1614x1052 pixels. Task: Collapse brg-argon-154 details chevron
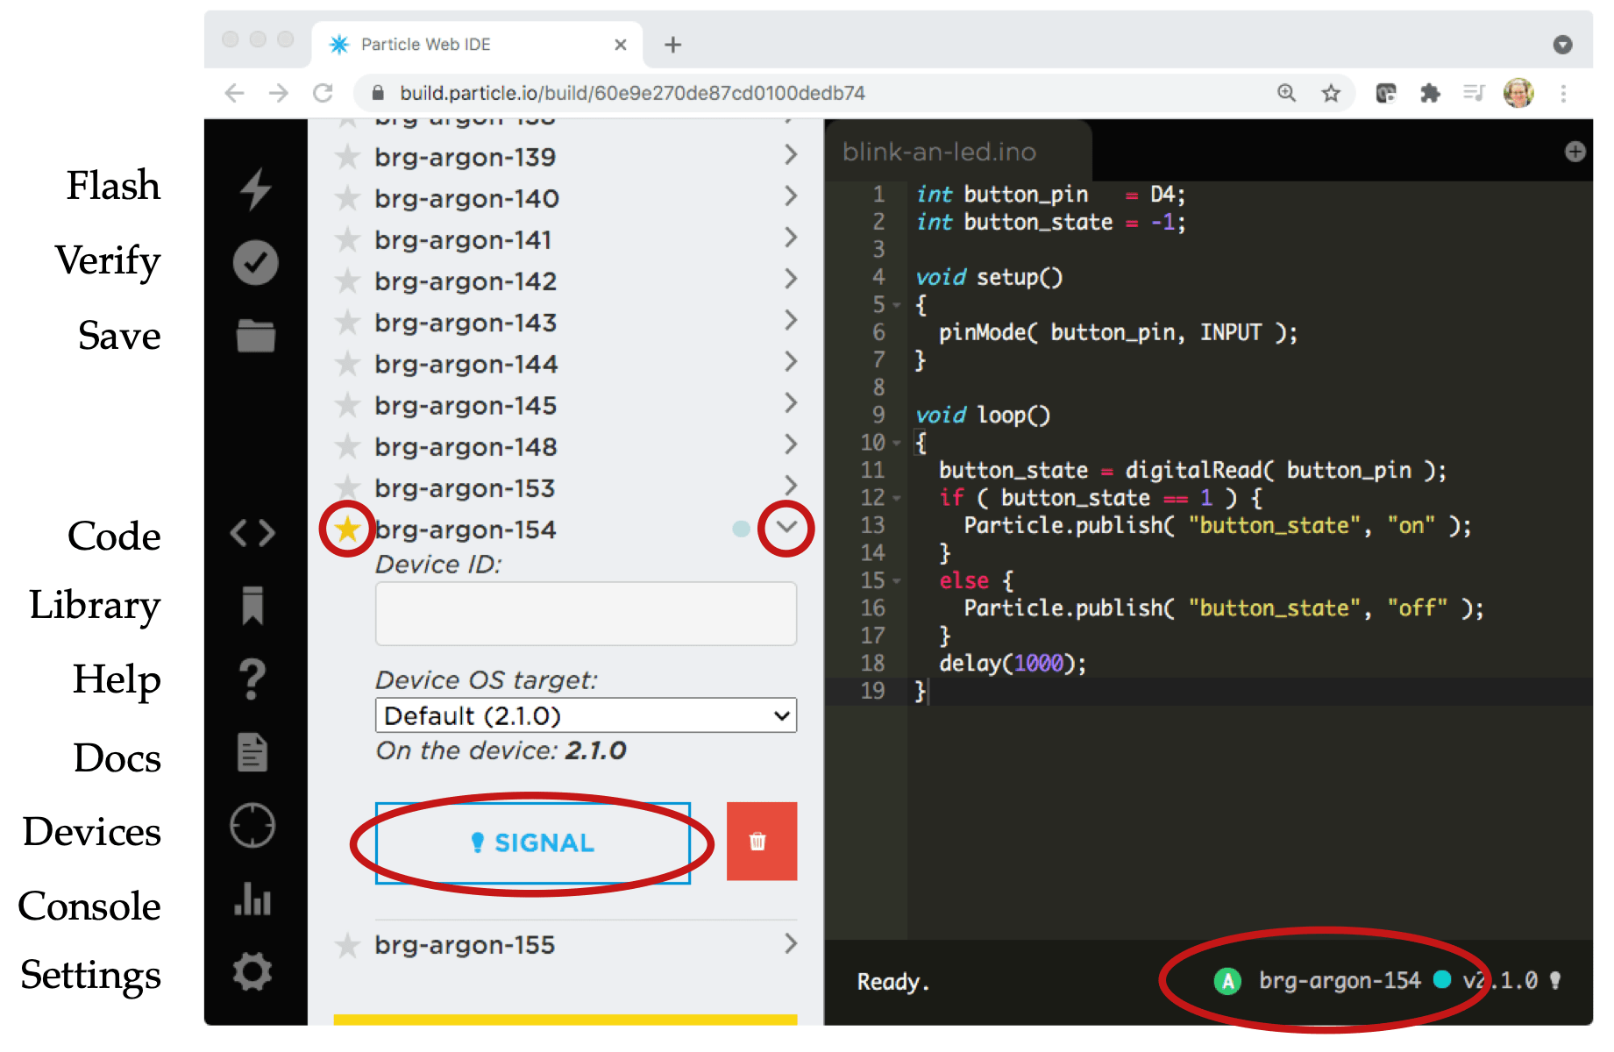786,527
